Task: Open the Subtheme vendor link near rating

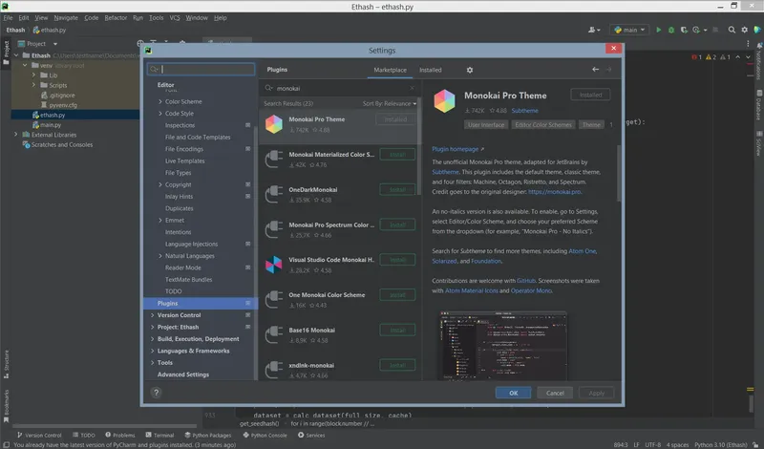Action: 524,111
